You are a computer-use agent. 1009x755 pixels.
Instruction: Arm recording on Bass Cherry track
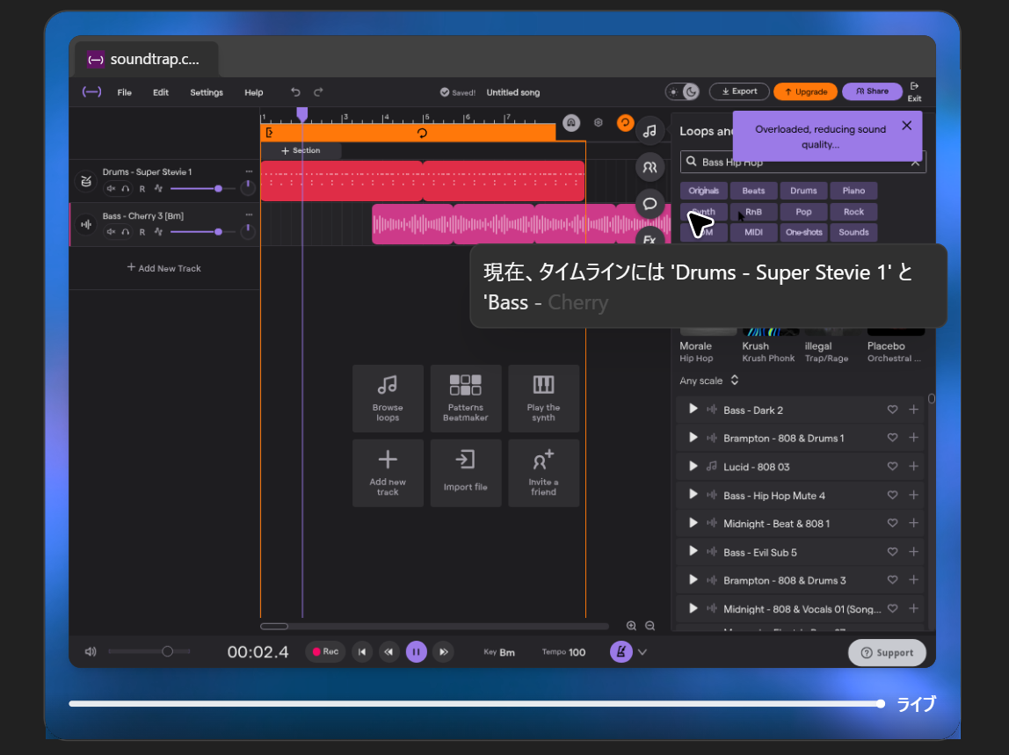[142, 232]
